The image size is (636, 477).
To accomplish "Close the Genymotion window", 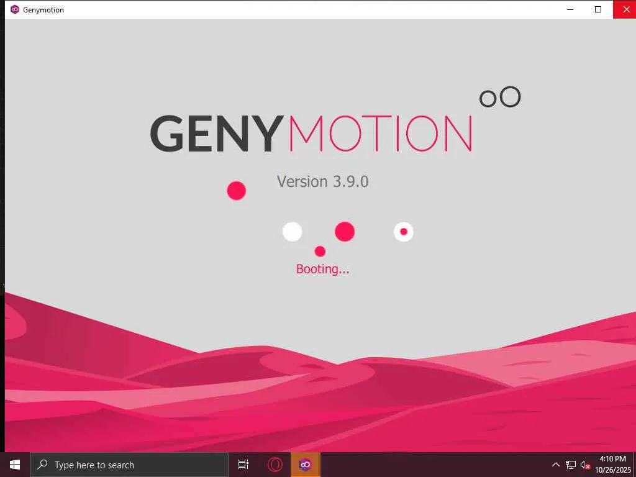I will tap(625, 9).
